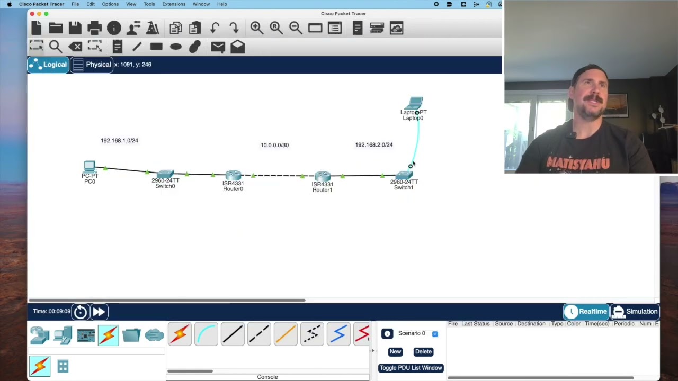Open the Tools menu
The image size is (678, 381).
(149, 4)
